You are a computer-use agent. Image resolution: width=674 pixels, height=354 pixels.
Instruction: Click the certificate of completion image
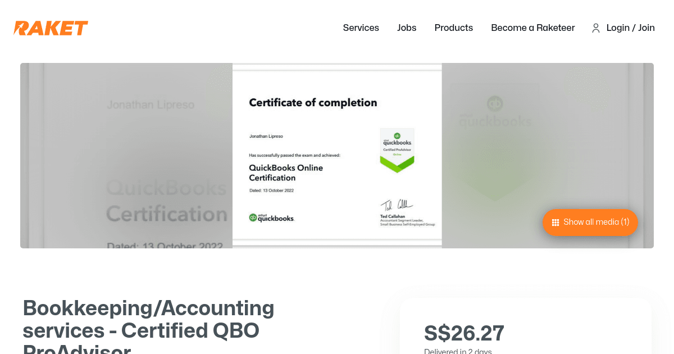coord(337,156)
